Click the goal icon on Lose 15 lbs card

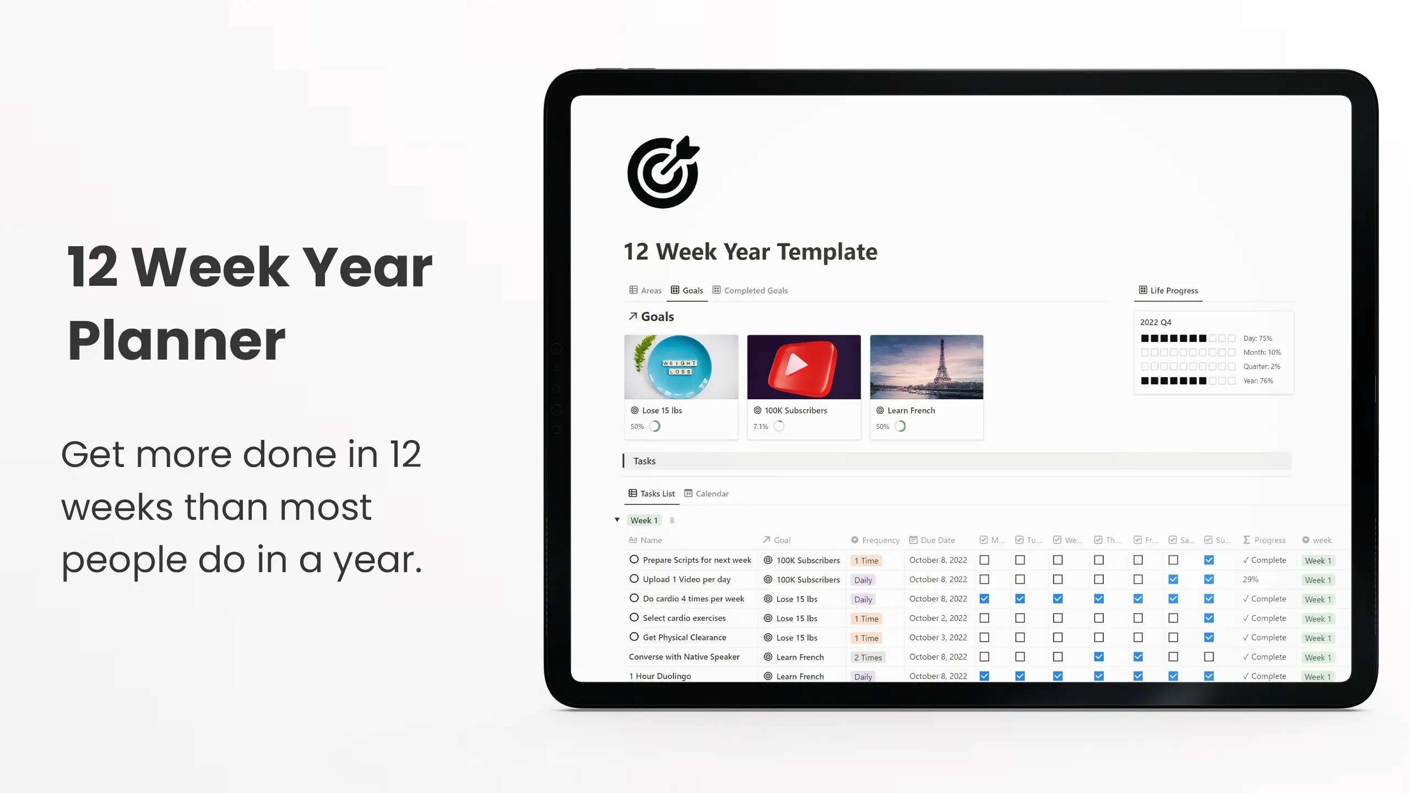point(634,410)
